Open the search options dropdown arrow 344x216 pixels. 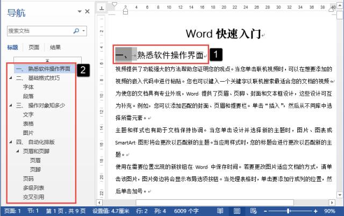tap(84, 31)
